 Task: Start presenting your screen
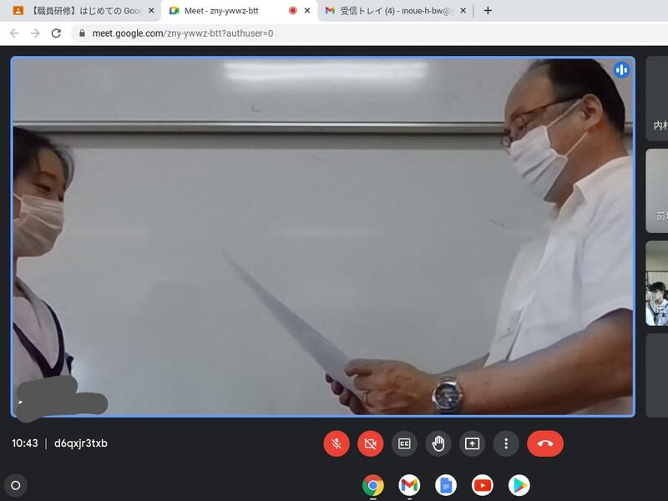[x=472, y=443]
